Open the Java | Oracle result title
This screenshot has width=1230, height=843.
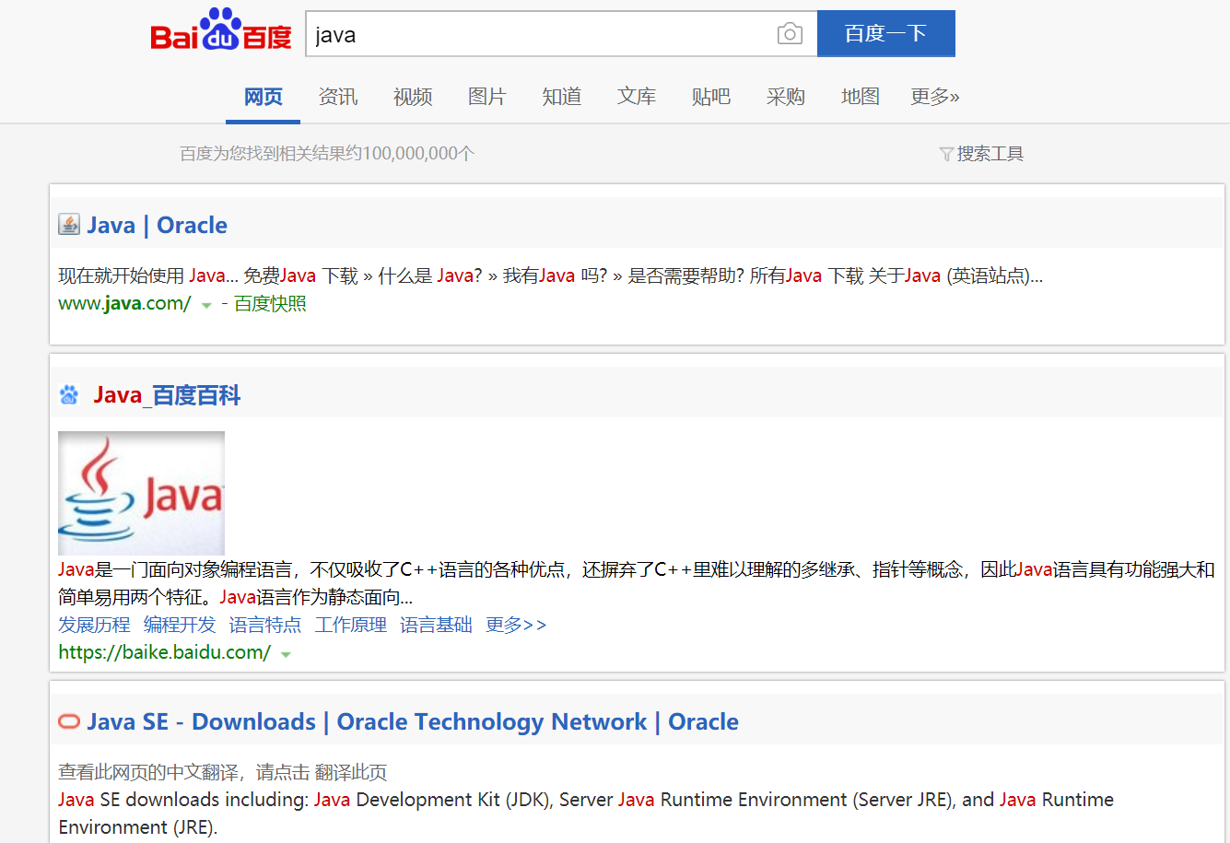pos(158,225)
